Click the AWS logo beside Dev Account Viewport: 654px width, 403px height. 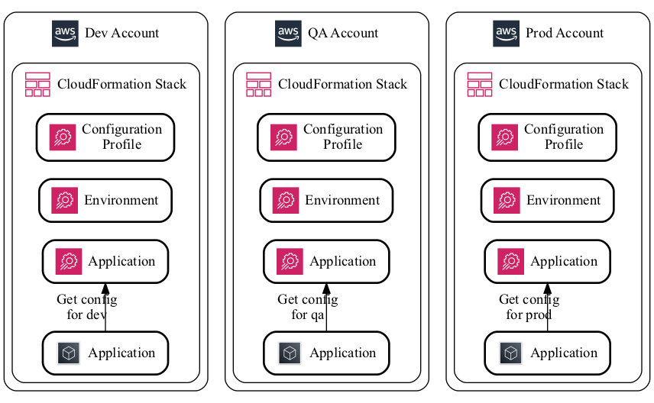pyautogui.click(x=65, y=34)
